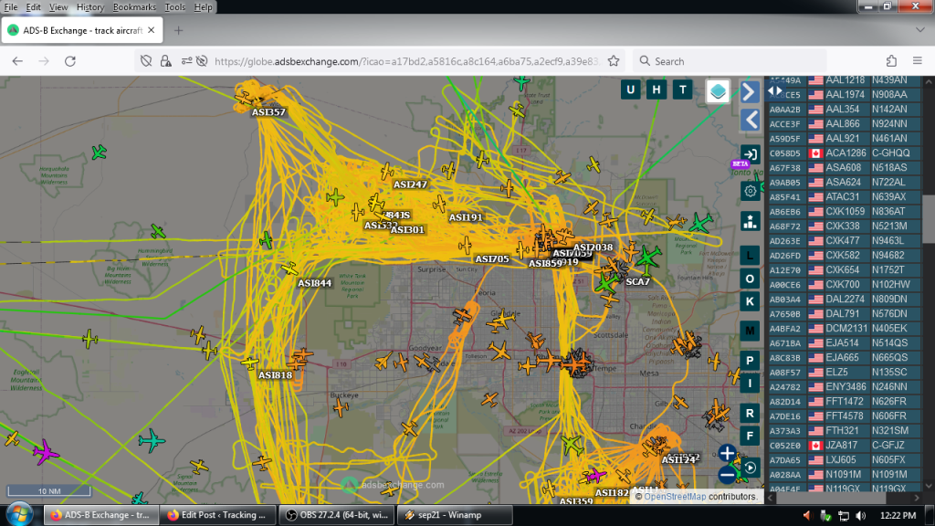Toggle the sidebar width double-arrow control
935x526 pixels.
(774, 91)
